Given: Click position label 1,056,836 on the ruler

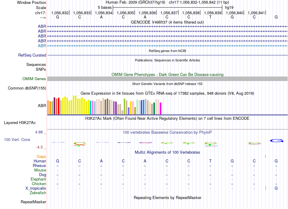Looking at the screenshot, I should coord(147,13).
